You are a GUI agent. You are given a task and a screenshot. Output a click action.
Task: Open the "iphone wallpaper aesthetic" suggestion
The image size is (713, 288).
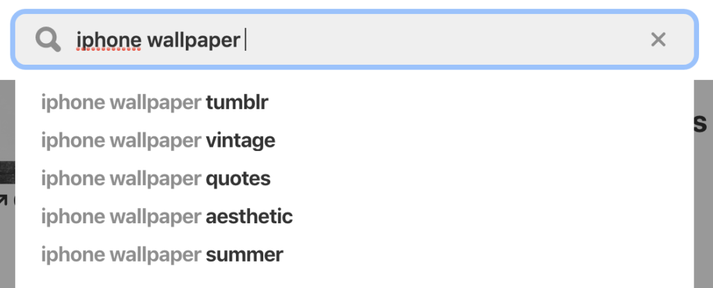[x=166, y=216]
